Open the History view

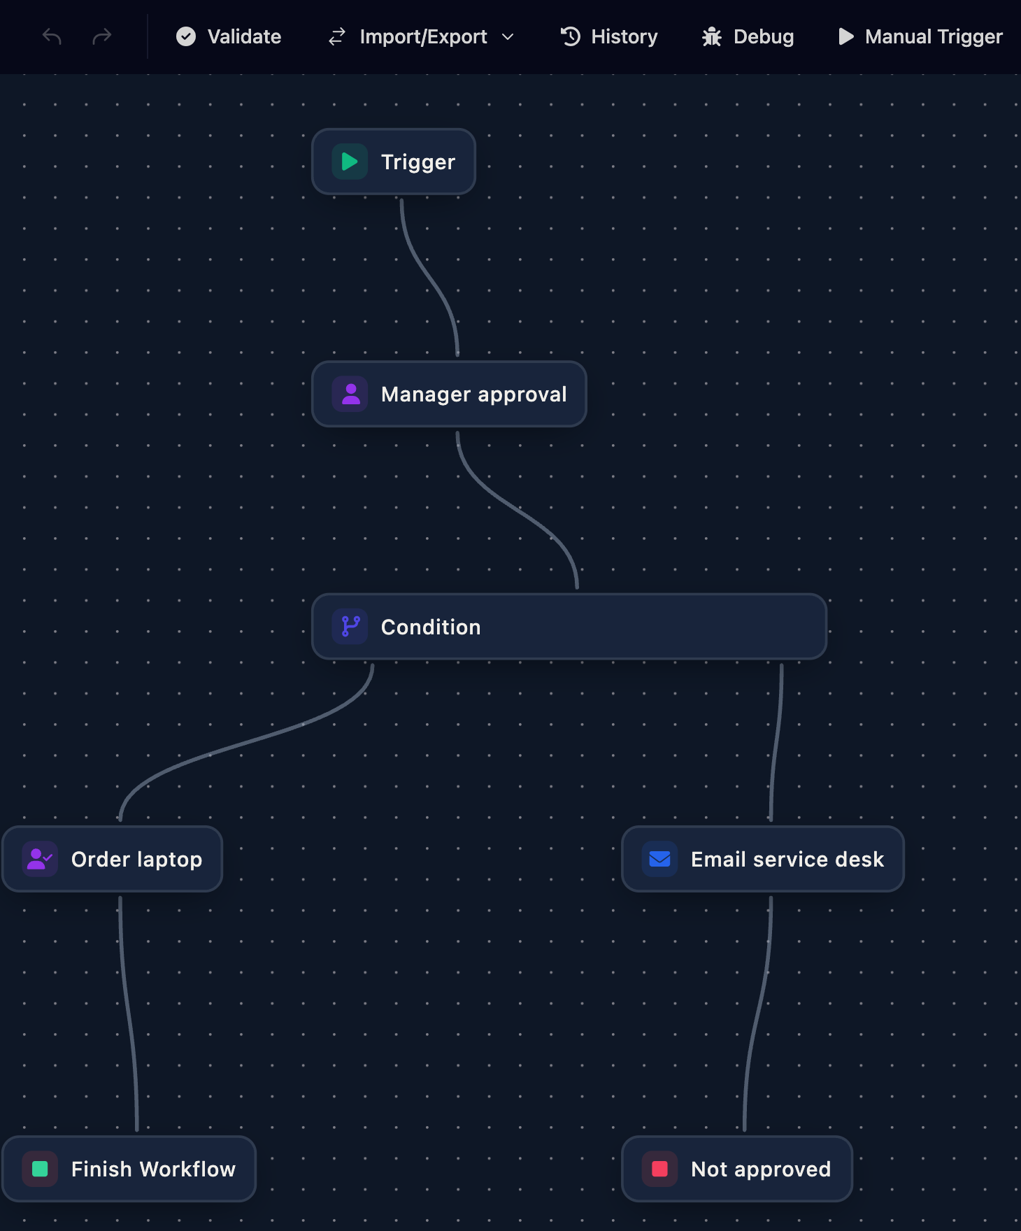pos(609,36)
